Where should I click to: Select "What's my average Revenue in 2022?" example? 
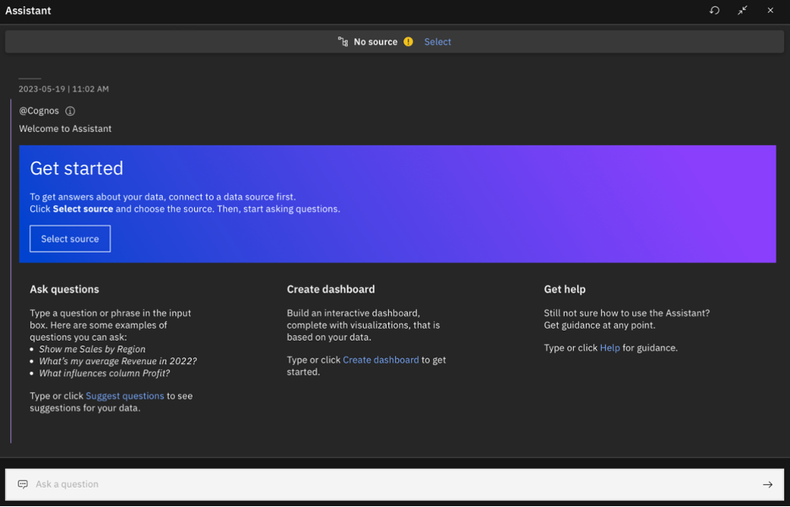click(x=118, y=361)
